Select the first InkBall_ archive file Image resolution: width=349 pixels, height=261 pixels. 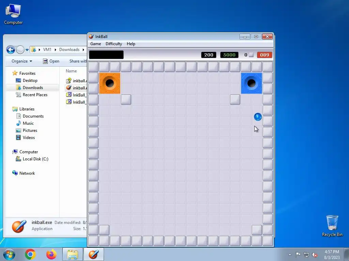pos(76,95)
